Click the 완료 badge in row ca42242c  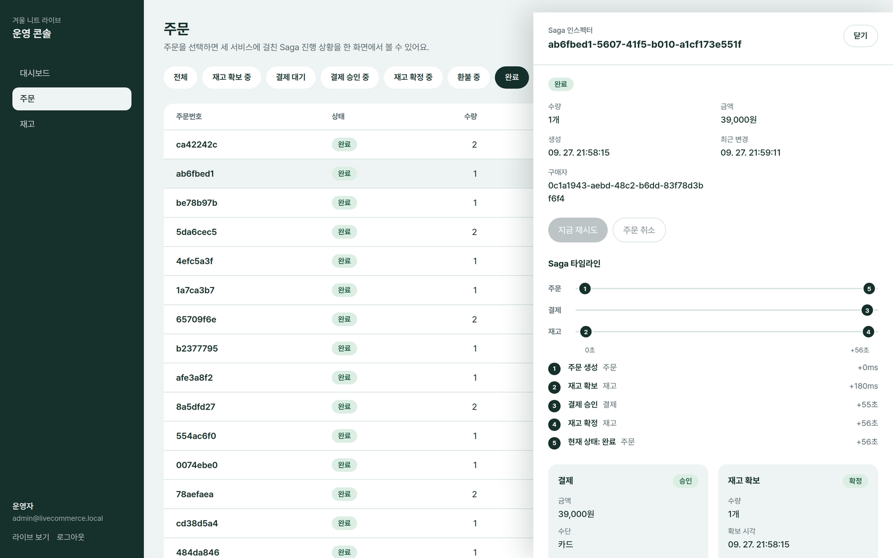click(344, 145)
